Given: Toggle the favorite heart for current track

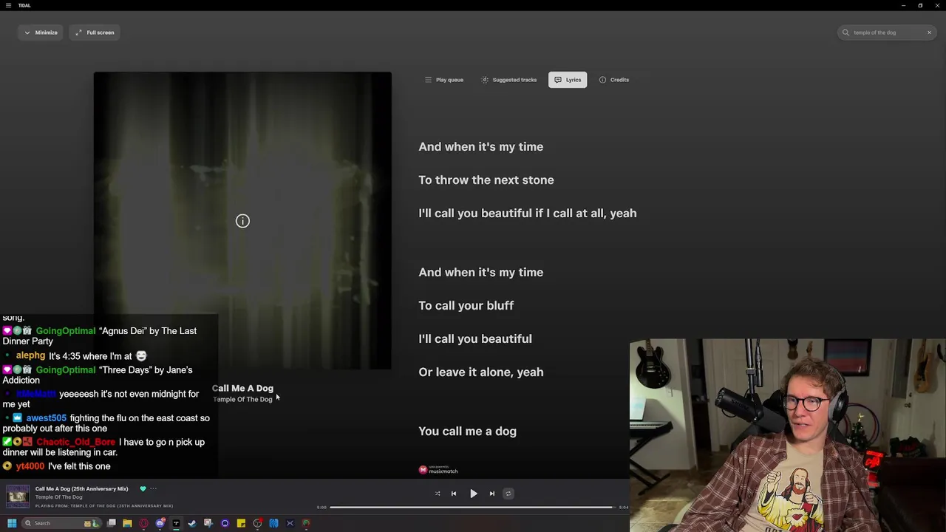Looking at the screenshot, I should point(143,488).
